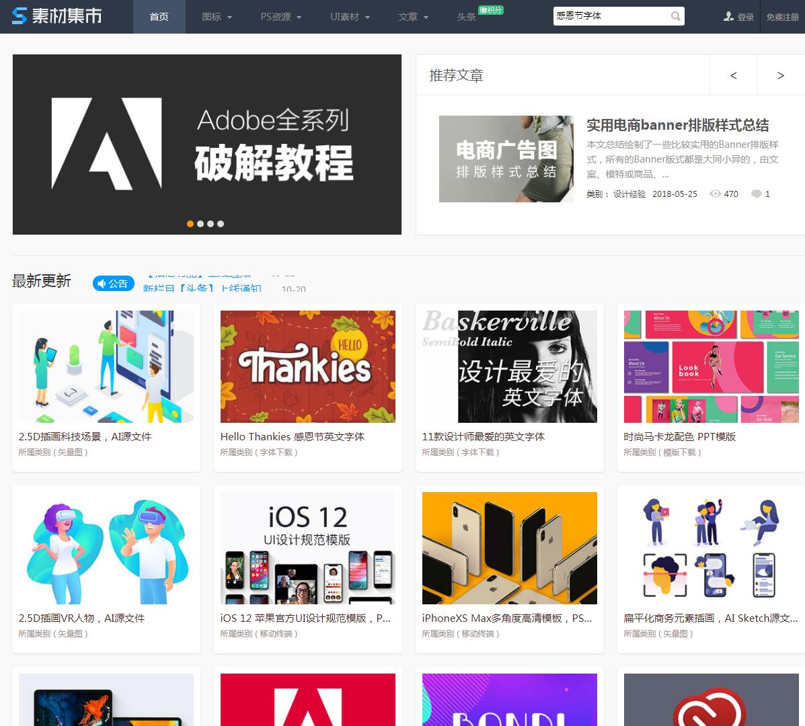
Task: Click the search magnifier icon
Action: point(676,16)
